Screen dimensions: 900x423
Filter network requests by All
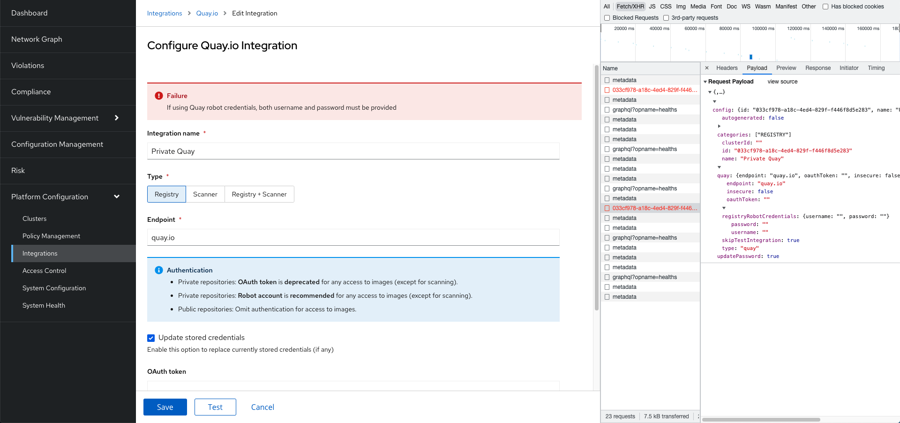(x=607, y=7)
